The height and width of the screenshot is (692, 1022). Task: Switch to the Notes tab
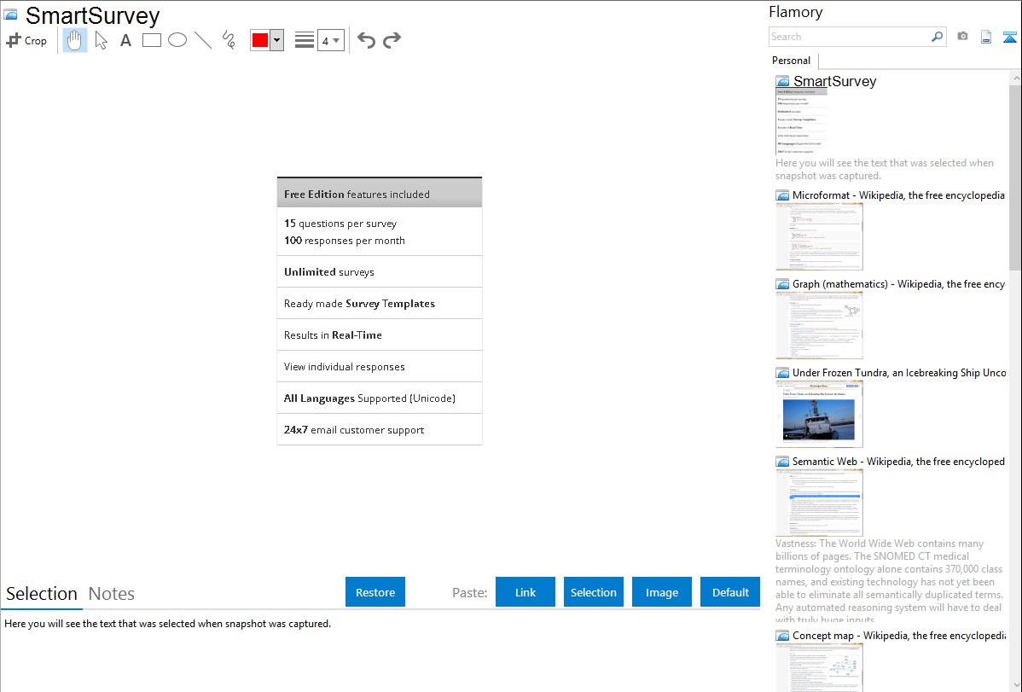[112, 594]
